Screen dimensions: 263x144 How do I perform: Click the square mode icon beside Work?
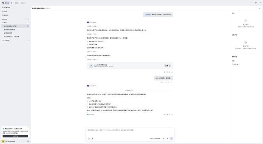pos(11,3)
